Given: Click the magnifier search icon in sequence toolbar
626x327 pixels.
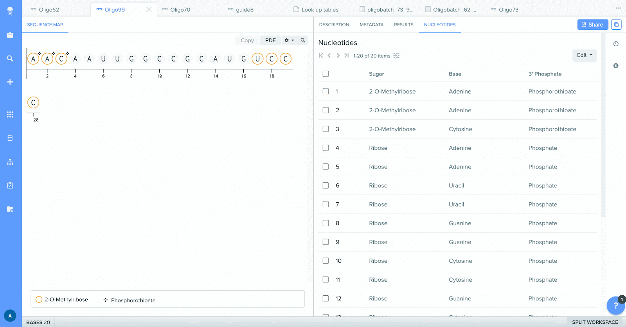Looking at the screenshot, I should (x=303, y=40).
